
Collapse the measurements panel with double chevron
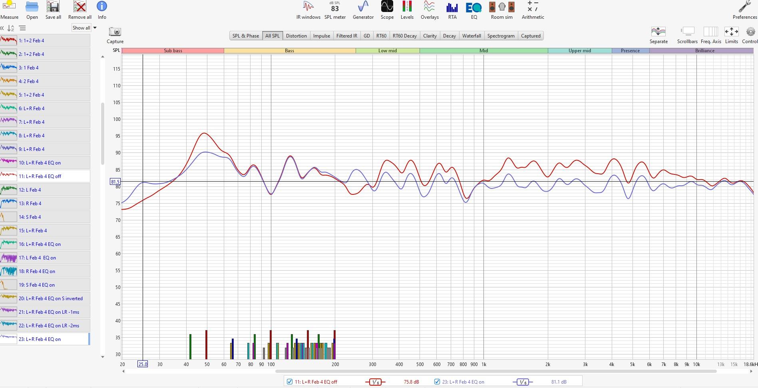point(2,28)
